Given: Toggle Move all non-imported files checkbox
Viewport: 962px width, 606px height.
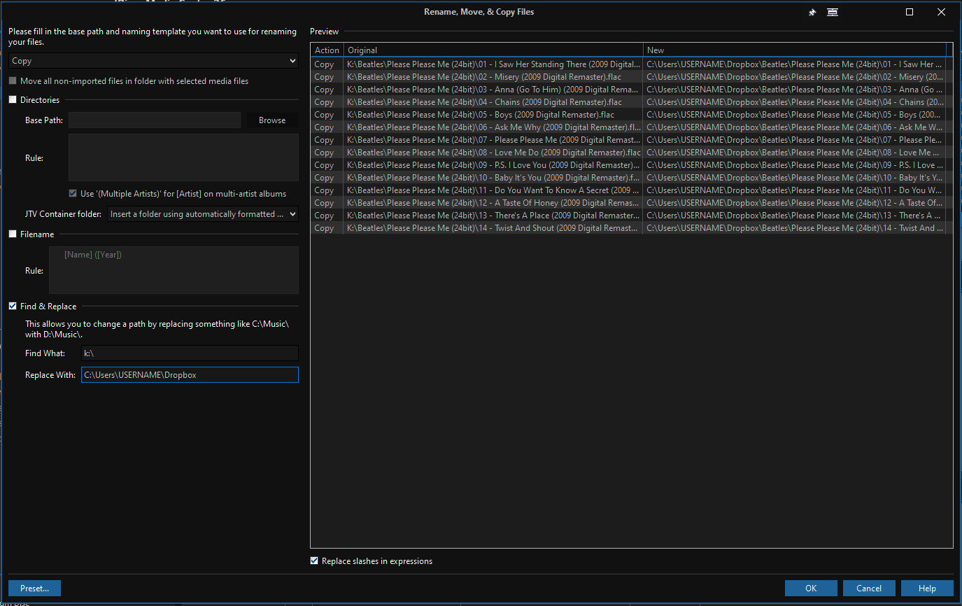Looking at the screenshot, I should pyautogui.click(x=13, y=81).
